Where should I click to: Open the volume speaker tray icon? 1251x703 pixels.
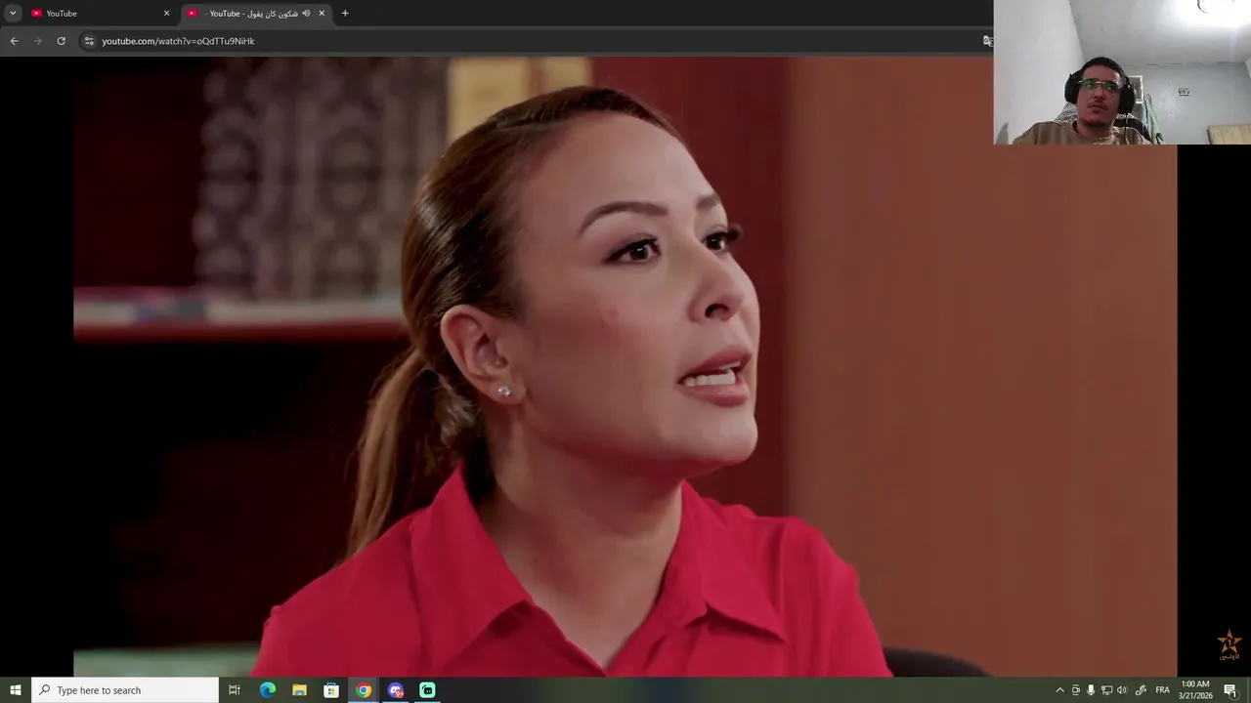pyautogui.click(x=1122, y=690)
